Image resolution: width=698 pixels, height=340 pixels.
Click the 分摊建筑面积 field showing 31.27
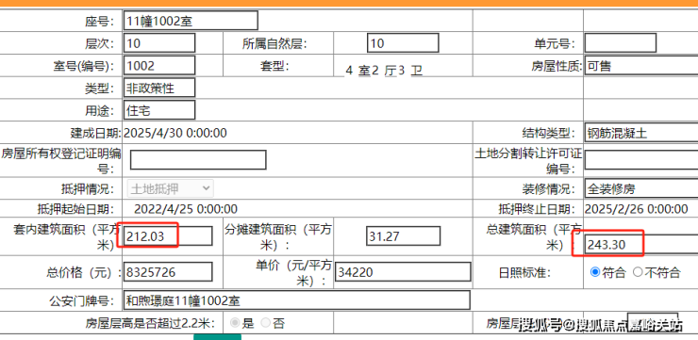tap(404, 236)
